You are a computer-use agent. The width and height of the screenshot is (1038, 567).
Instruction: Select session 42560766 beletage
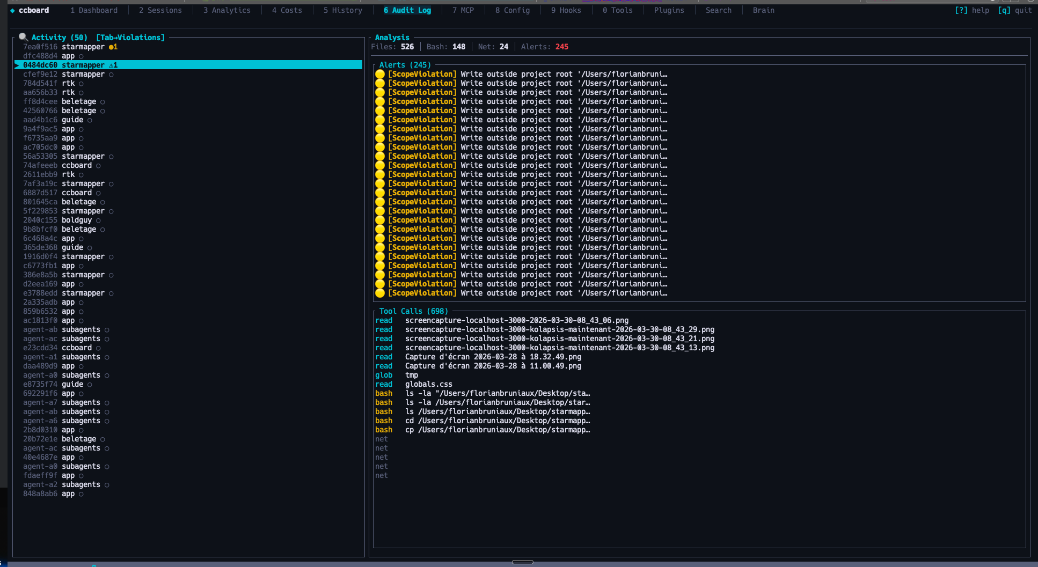click(188, 111)
